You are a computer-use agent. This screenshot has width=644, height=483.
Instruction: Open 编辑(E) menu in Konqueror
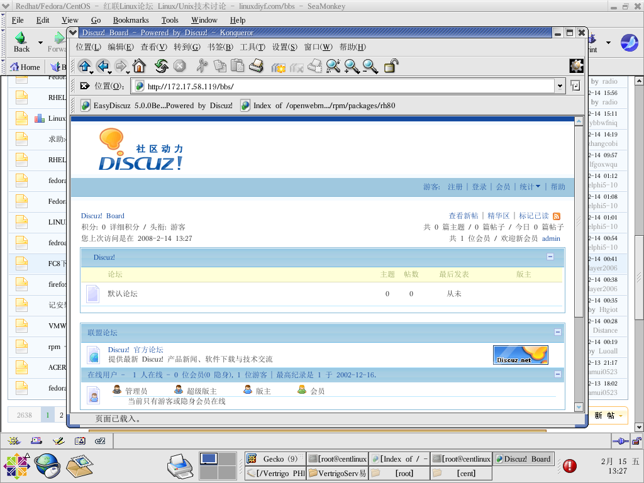click(121, 47)
